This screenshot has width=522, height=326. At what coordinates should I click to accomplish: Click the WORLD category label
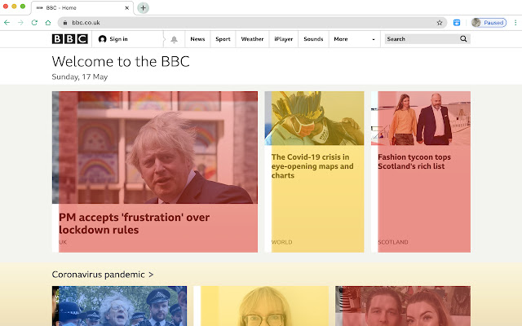point(281,242)
